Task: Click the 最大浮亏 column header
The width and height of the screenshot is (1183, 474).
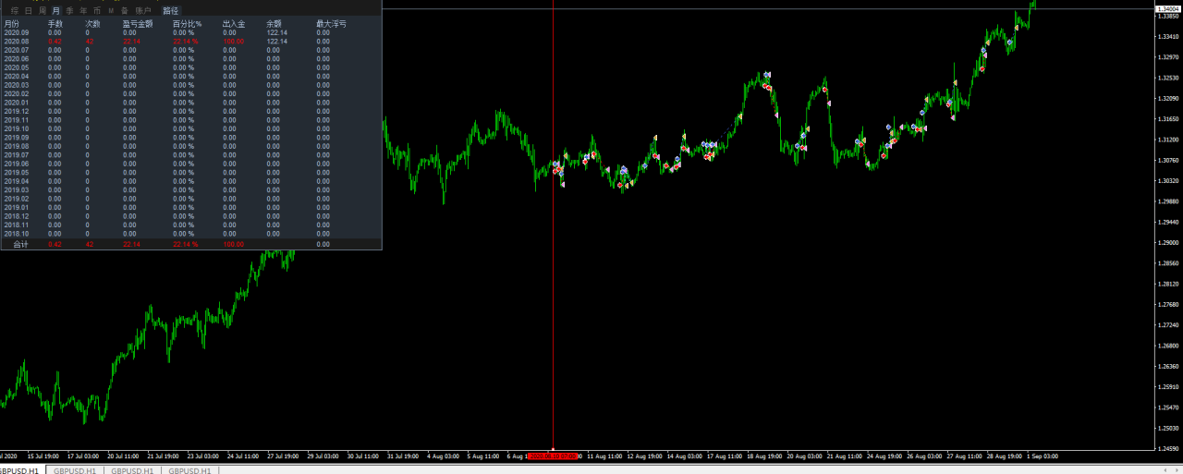Action: (x=331, y=23)
